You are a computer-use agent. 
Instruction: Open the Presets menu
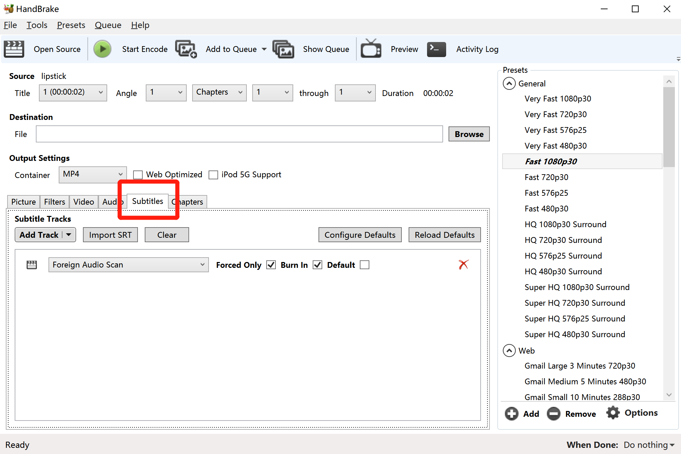[71, 25]
